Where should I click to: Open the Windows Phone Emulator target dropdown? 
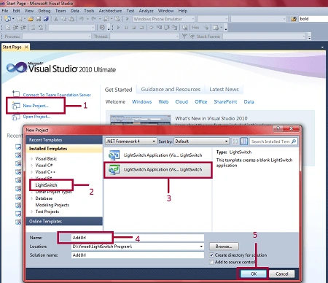(x=164, y=19)
